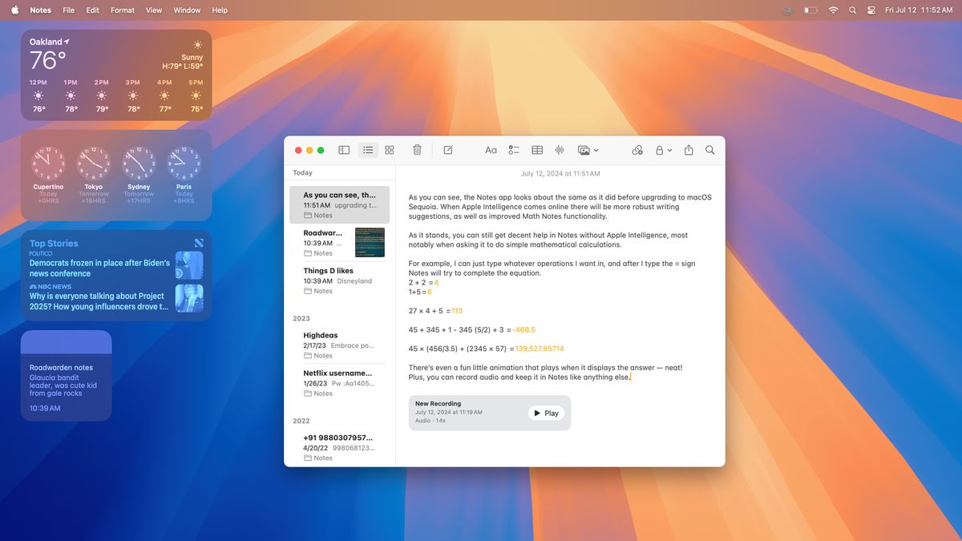Click the Today section header

[x=303, y=173]
